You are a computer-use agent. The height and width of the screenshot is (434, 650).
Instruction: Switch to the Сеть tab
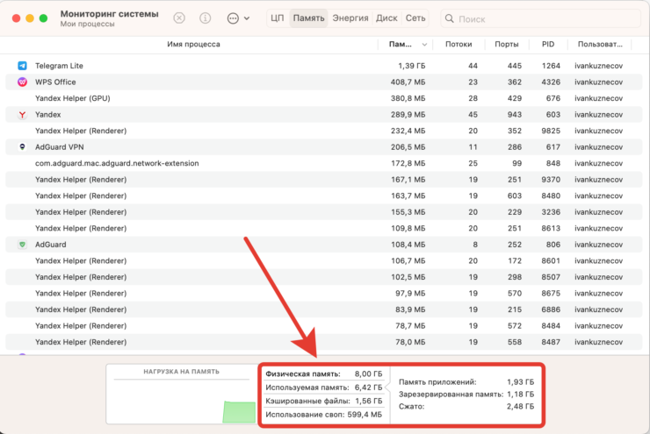[x=415, y=18]
